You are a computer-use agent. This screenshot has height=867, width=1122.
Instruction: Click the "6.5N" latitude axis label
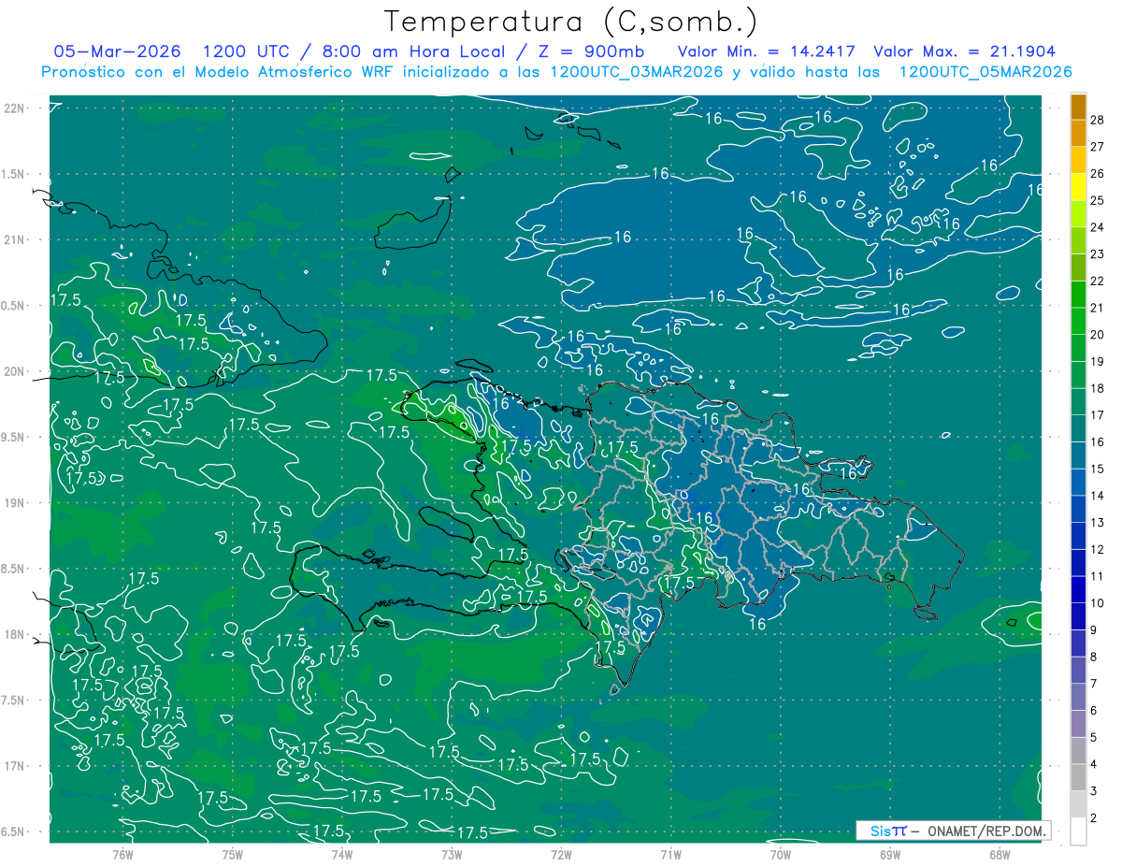(14, 831)
